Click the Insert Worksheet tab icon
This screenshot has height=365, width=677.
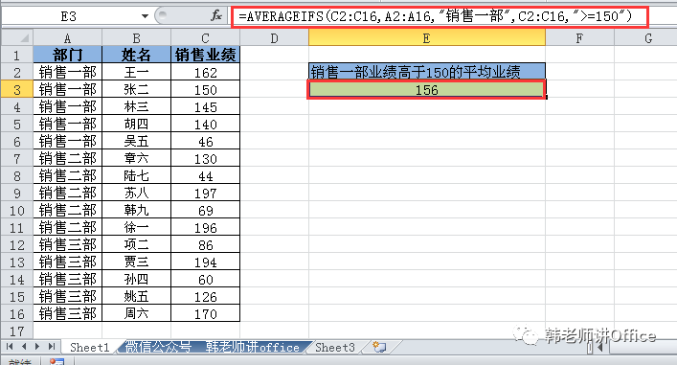point(379,347)
